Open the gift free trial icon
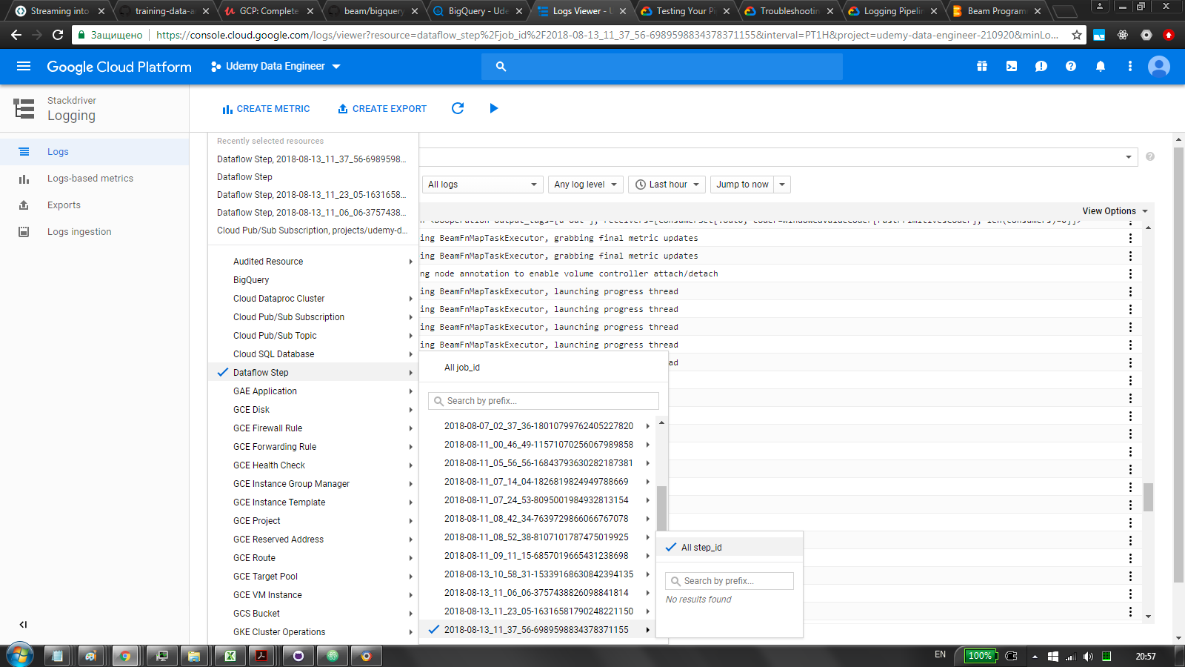This screenshot has height=667, width=1185. pos(982,67)
